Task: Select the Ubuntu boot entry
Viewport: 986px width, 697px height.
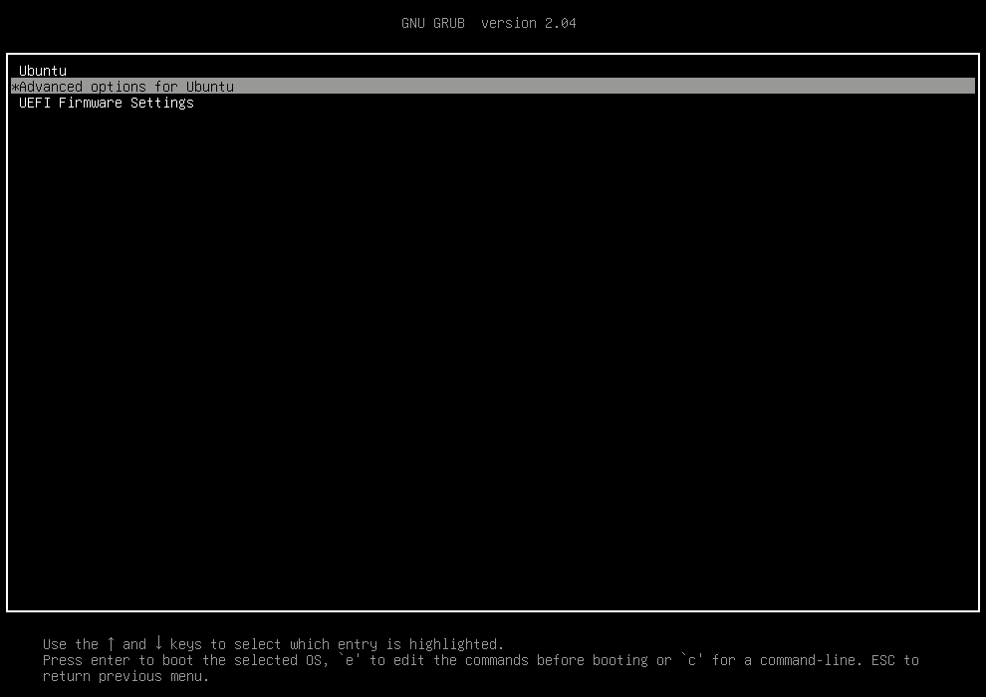Action: (x=43, y=71)
